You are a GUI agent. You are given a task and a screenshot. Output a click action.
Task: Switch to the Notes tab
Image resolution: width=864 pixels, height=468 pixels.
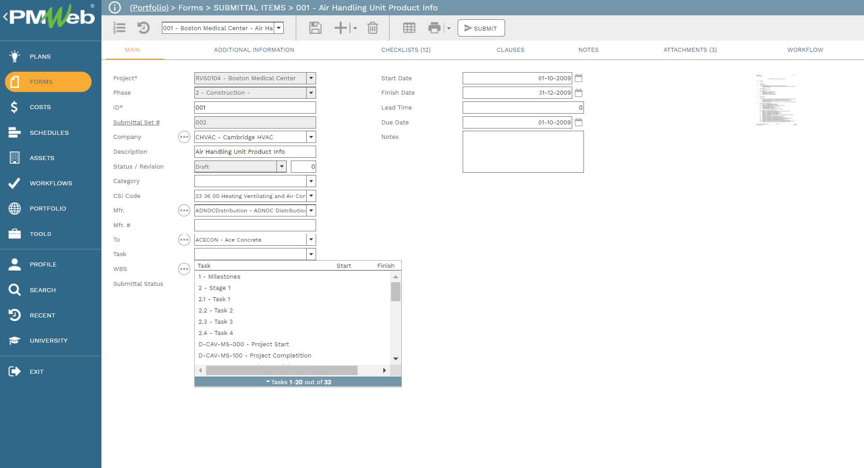[588, 50]
